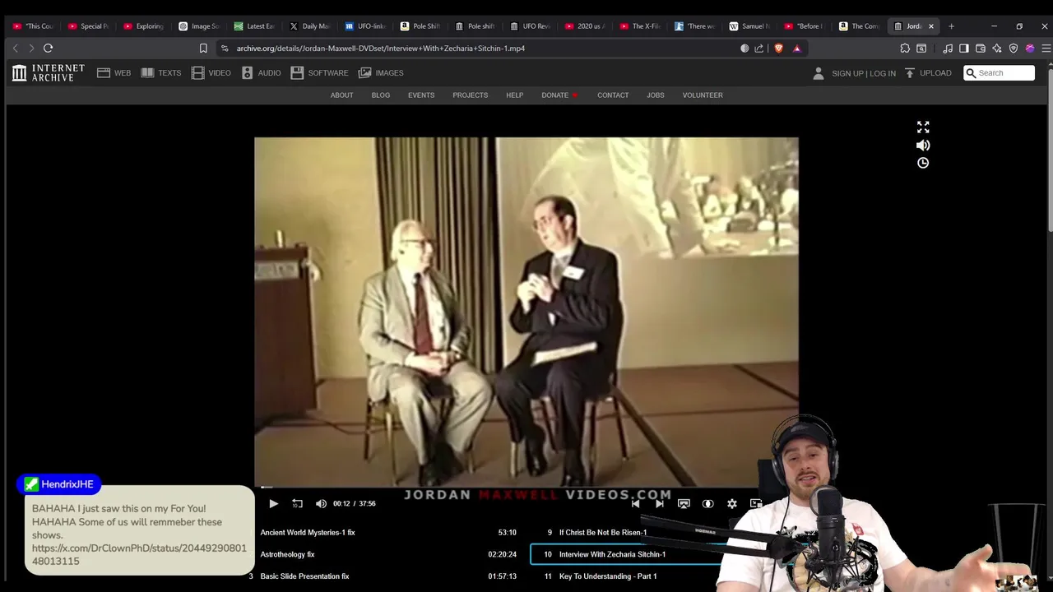Play the Jordan Maxwell interview video

click(273, 503)
